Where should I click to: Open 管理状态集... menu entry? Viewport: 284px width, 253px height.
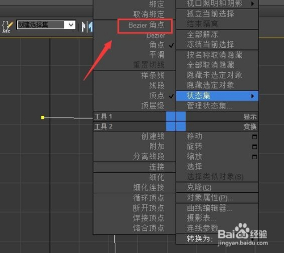209,106
